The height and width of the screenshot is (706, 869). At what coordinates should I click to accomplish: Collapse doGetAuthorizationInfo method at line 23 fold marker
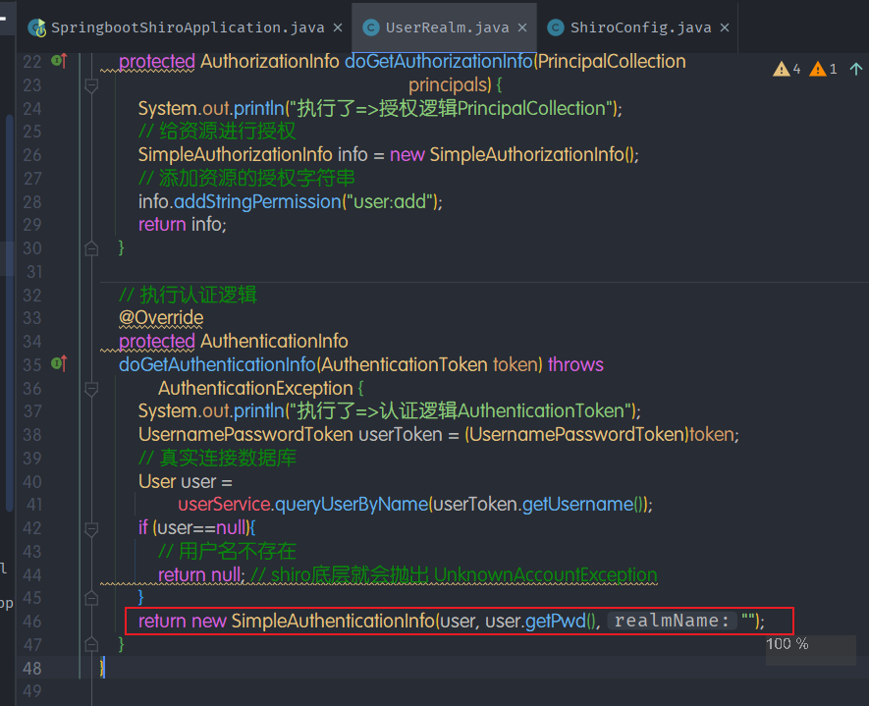click(x=91, y=85)
